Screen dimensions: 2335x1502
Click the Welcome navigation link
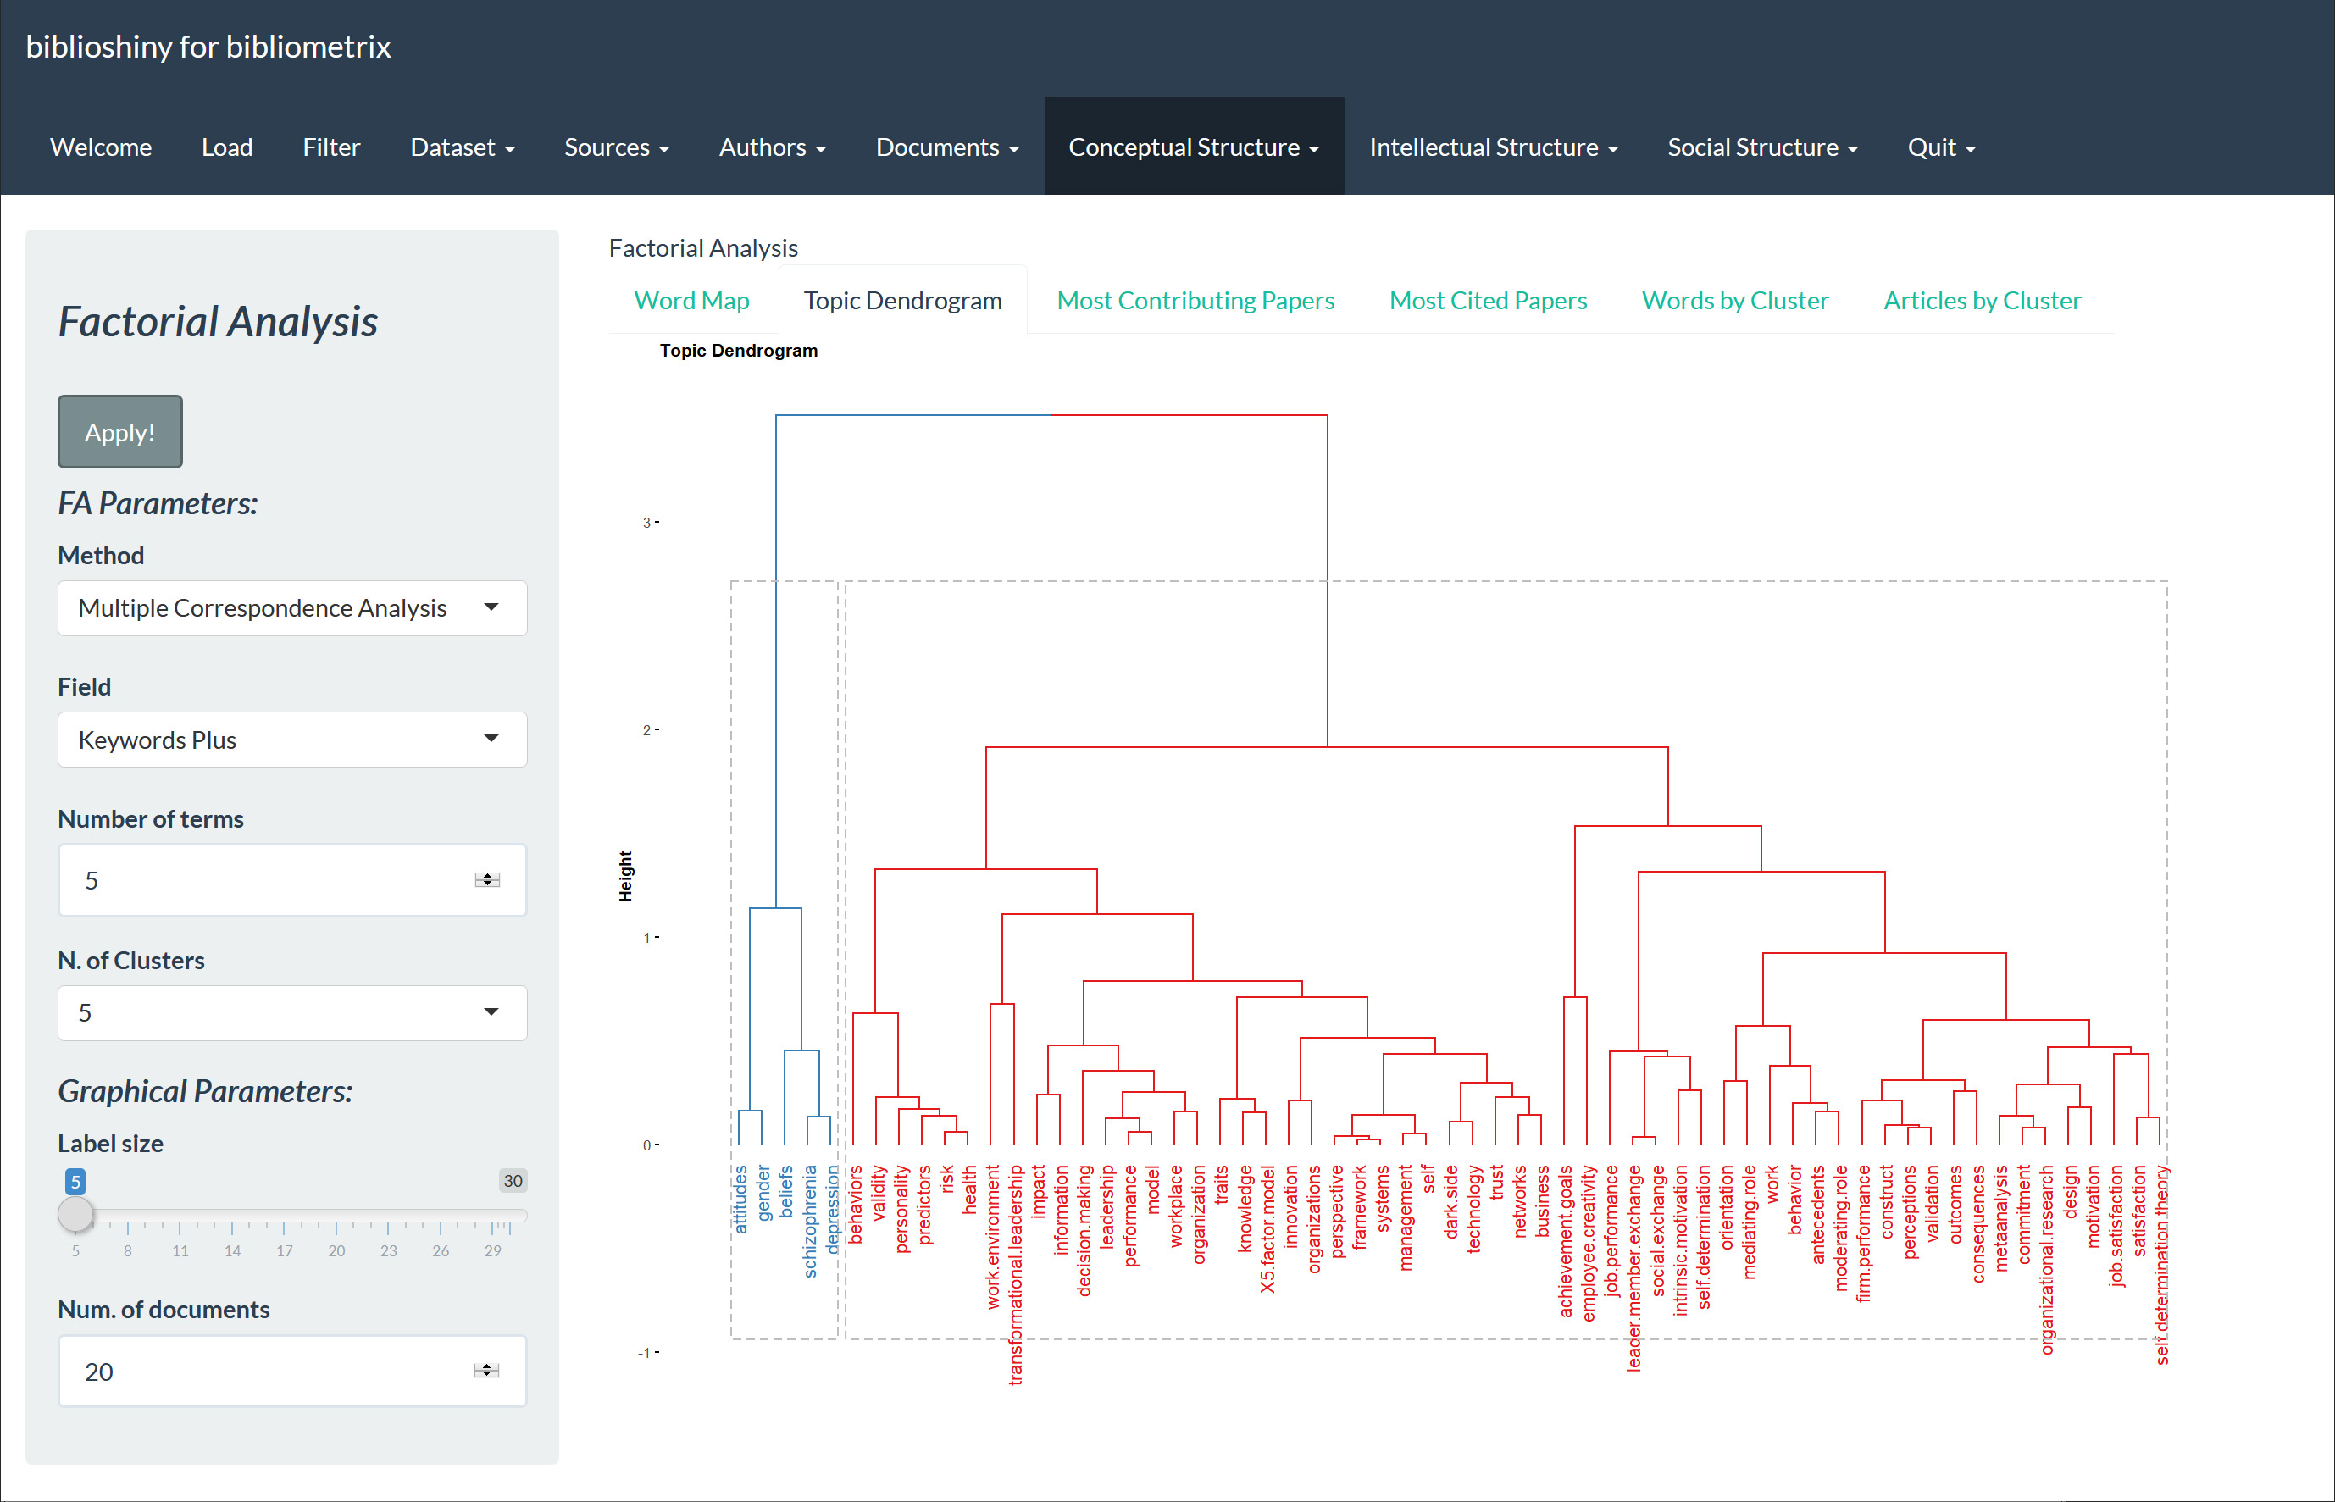click(x=101, y=147)
